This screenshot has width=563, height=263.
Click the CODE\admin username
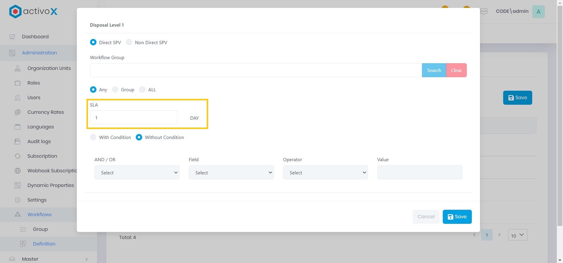point(512,11)
